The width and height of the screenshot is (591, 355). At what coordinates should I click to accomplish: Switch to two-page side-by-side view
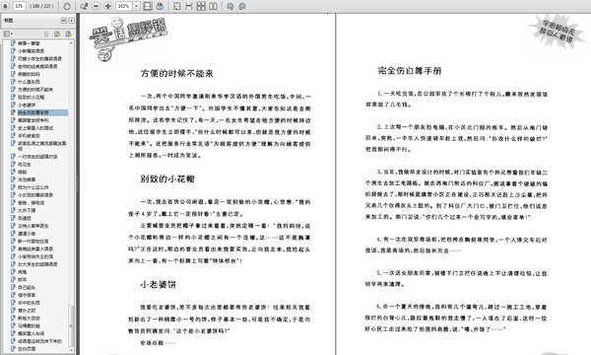coord(214,6)
